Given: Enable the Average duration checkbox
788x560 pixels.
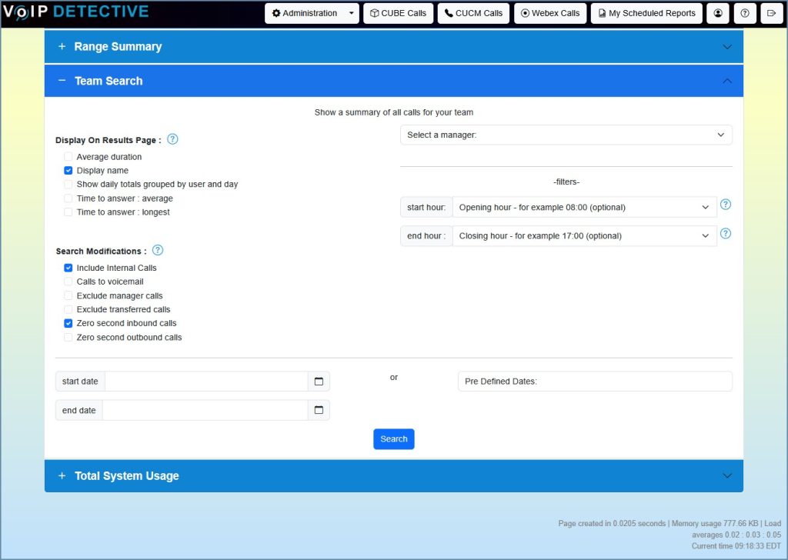Looking at the screenshot, I should tap(68, 157).
